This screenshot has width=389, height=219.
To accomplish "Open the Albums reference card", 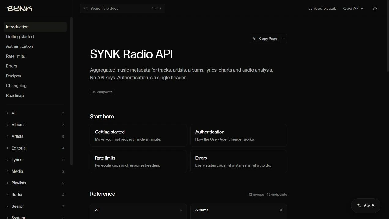I will coord(239,211).
